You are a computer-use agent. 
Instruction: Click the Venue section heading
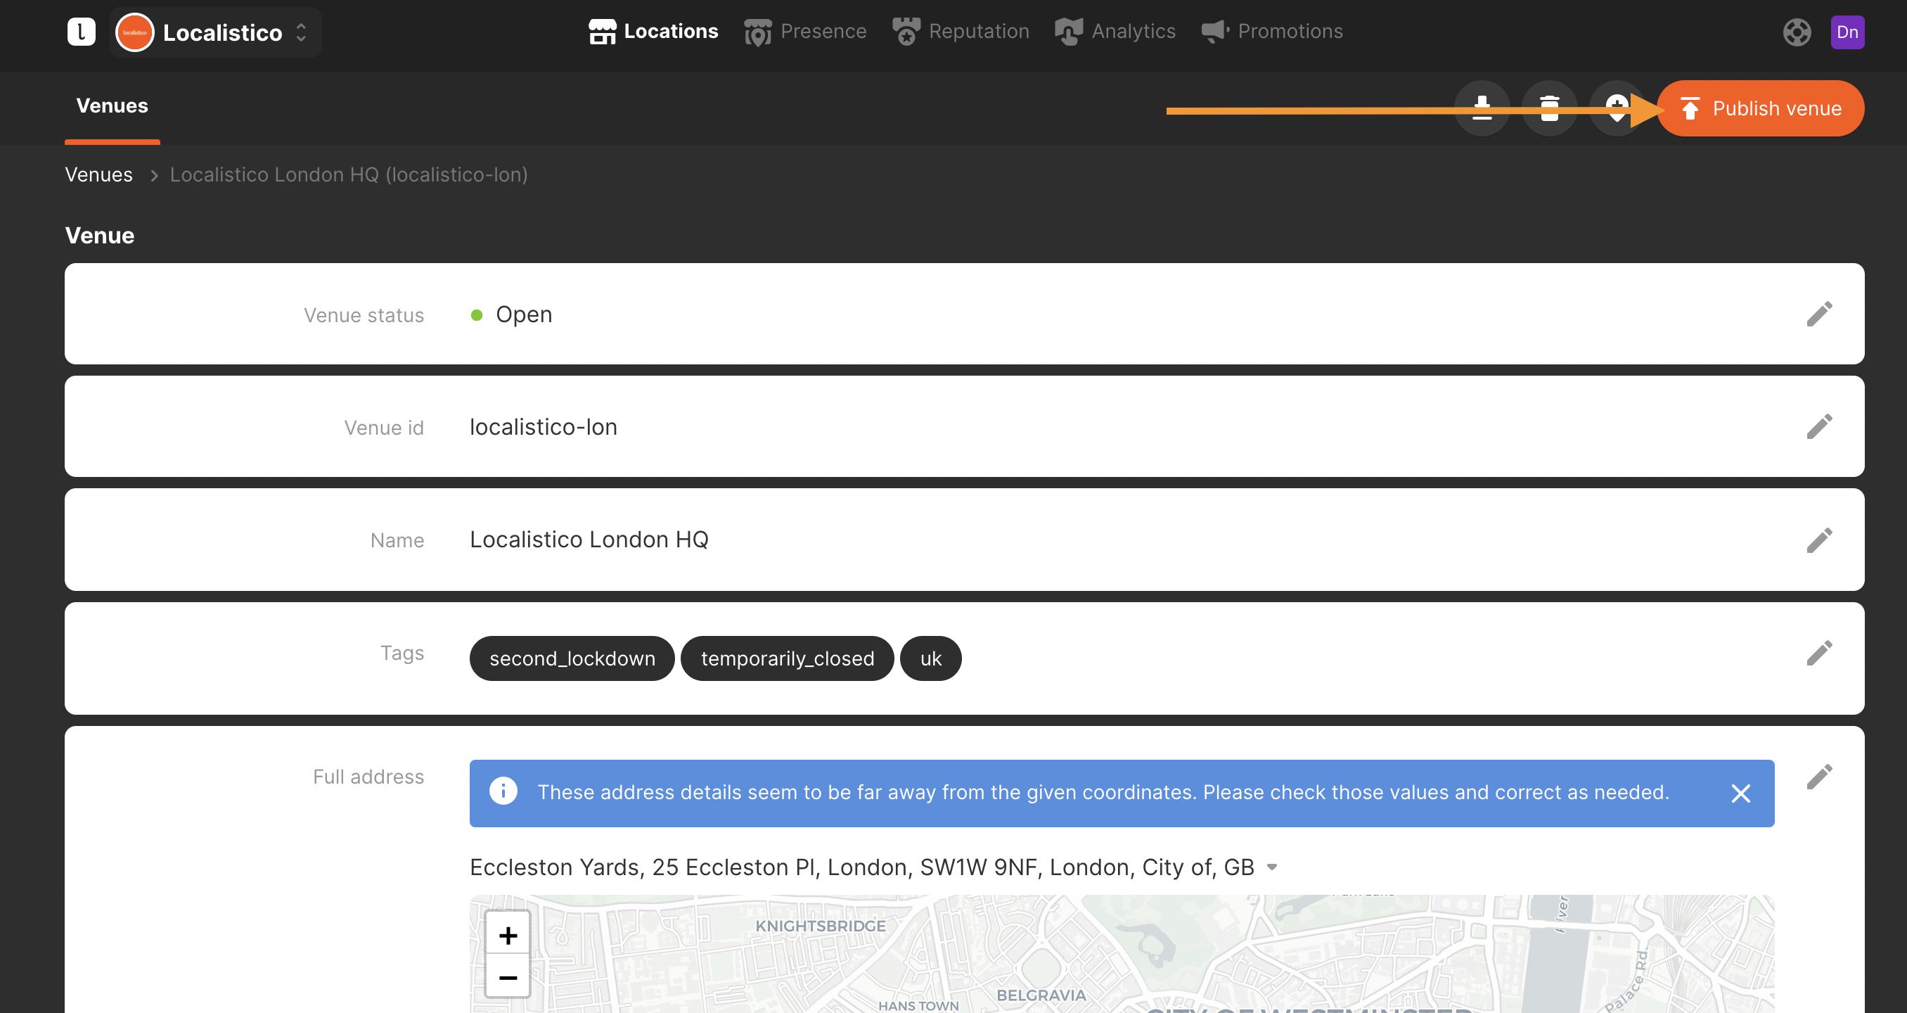100,236
